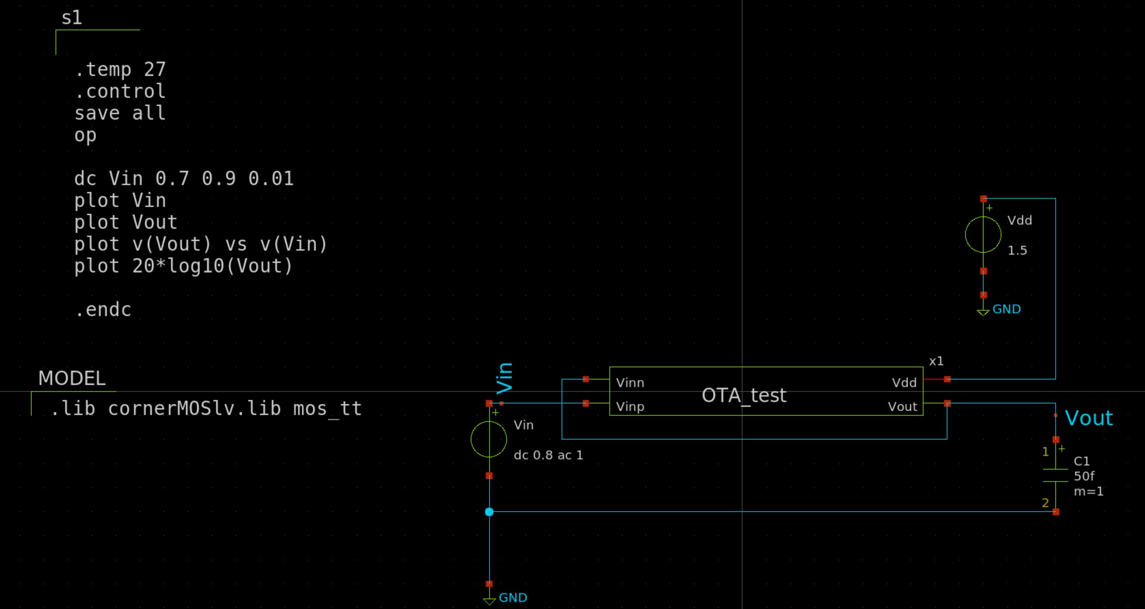
Task: Click the 50f capacitor value label
Action: tap(1084, 476)
